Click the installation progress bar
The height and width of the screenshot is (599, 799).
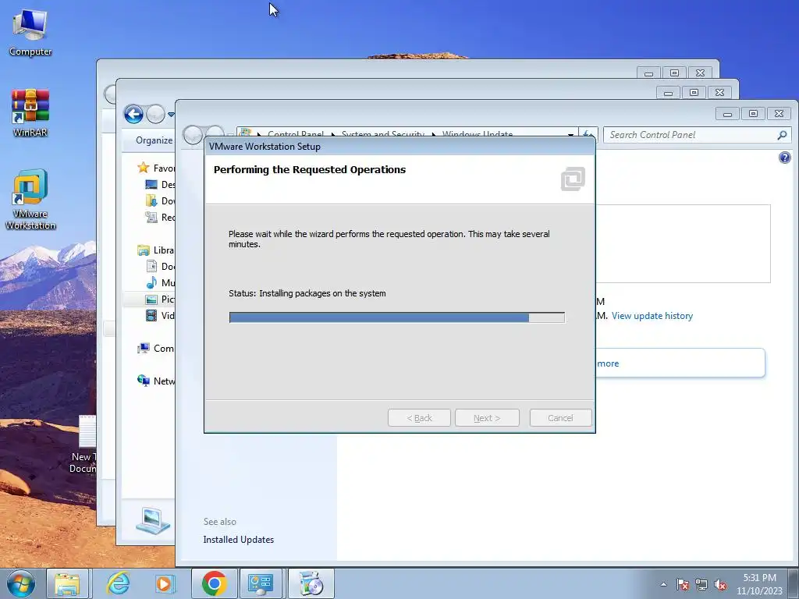coord(397,318)
